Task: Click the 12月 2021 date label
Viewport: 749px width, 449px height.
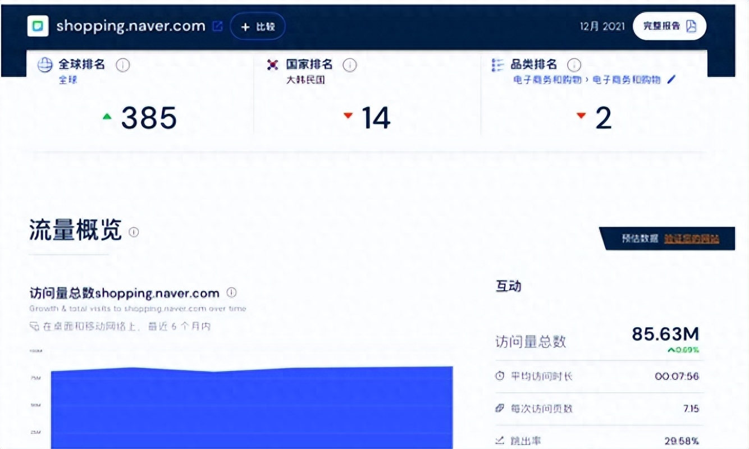Action: pos(602,26)
